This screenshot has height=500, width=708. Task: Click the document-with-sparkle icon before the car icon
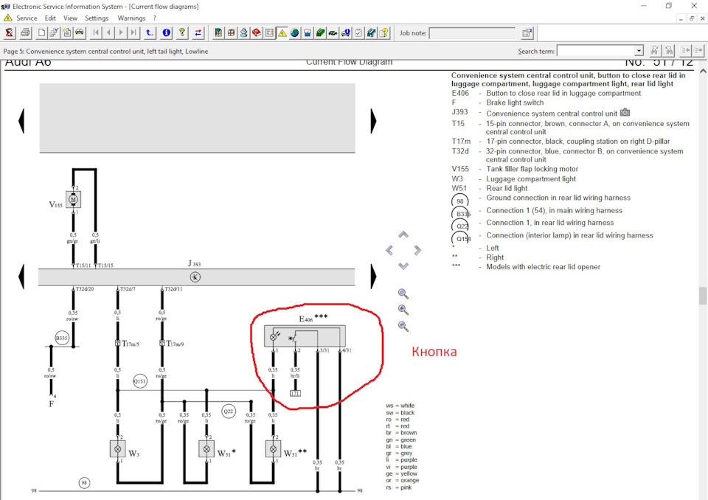[67, 33]
